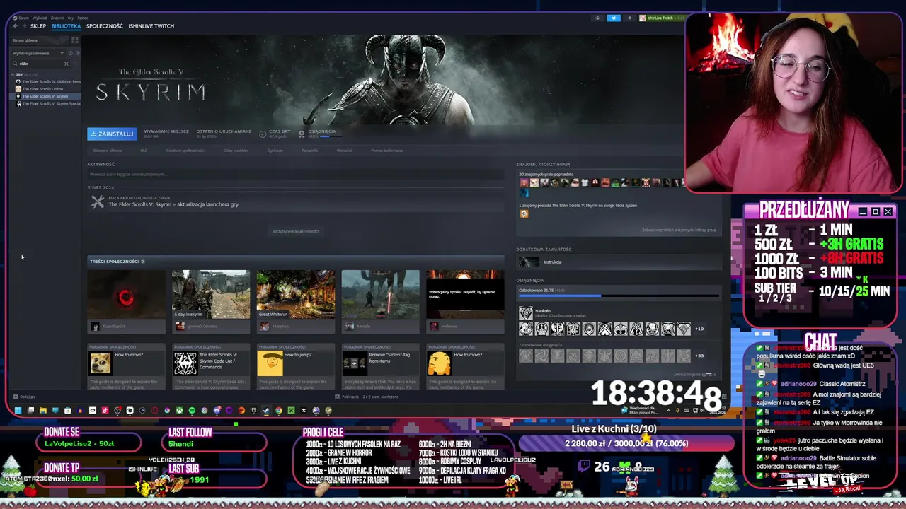Click the 'elder' library search field
906x509 pixels.
pos(40,64)
